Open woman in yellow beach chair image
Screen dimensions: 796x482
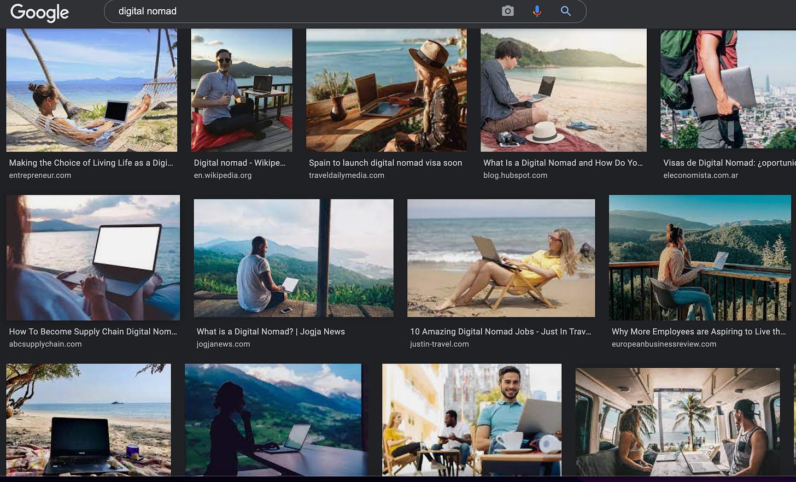[x=501, y=258]
